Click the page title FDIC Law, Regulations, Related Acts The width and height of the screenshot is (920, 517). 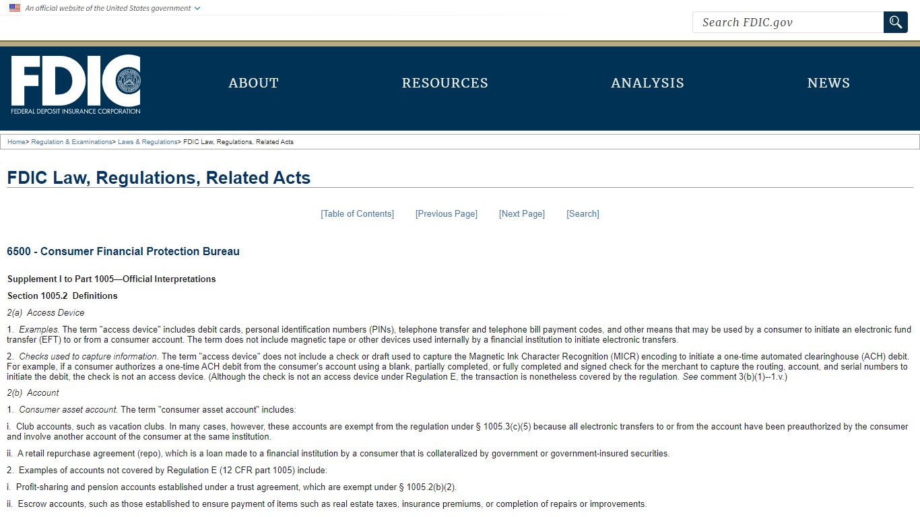tap(159, 178)
